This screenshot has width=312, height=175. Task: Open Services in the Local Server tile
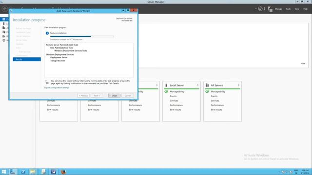coord(174,101)
